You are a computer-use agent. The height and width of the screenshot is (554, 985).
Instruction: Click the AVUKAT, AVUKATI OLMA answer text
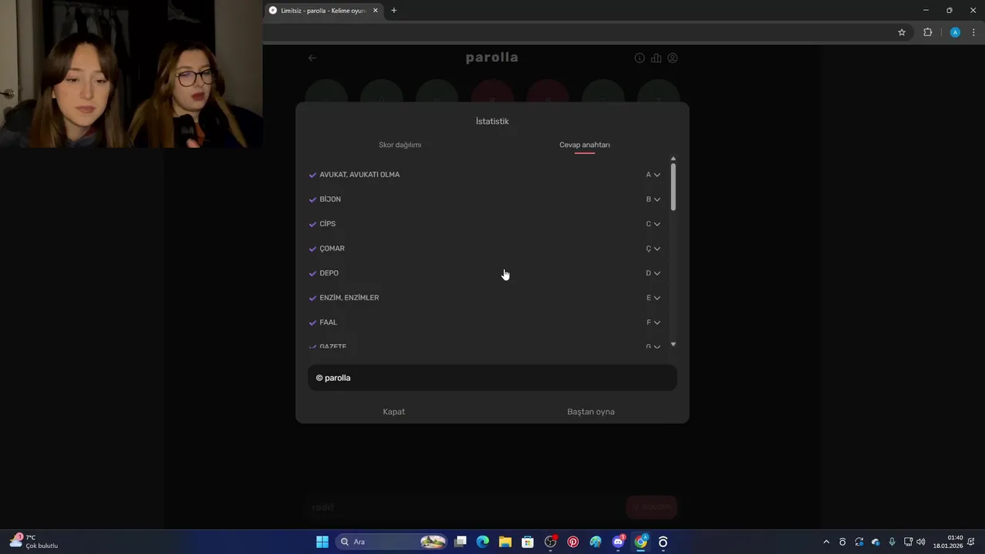pyautogui.click(x=359, y=175)
